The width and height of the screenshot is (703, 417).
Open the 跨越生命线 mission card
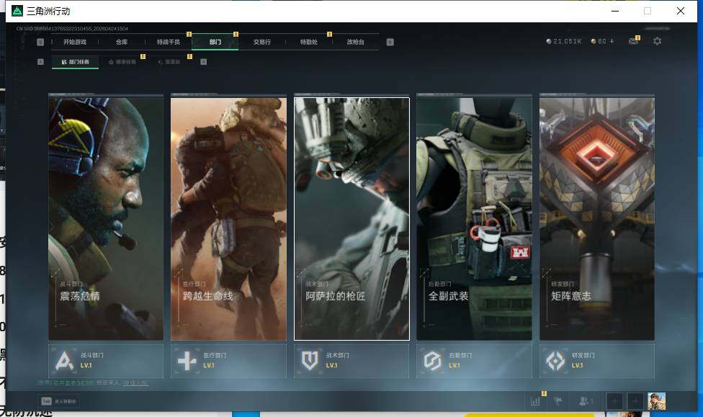click(x=228, y=218)
